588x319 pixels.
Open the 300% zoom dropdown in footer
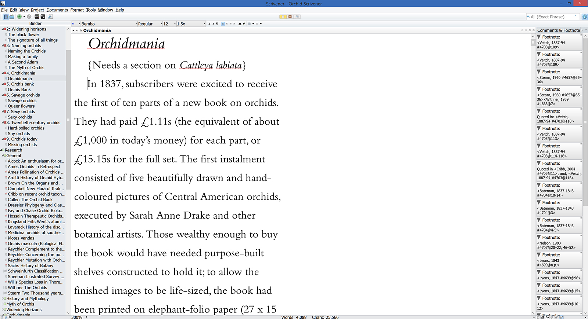click(79, 317)
